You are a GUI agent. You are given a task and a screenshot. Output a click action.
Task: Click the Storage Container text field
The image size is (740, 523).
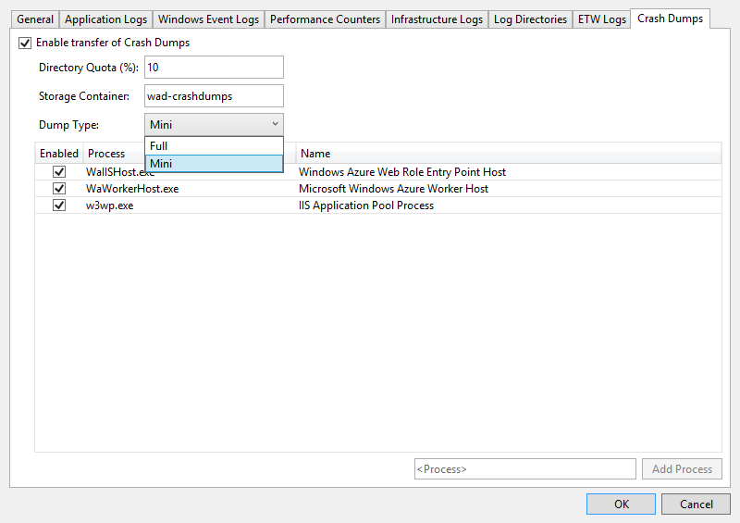(214, 96)
